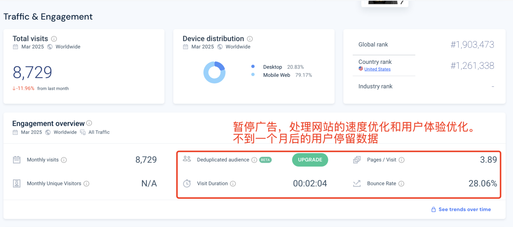The height and width of the screenshot is (227, 513).
Task: Click info icon next to Deduplicated audience
Action: [254, 160]
